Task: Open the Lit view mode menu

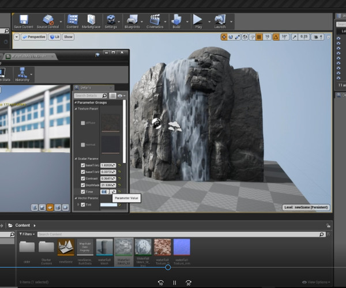Action: (x=55, y=37)
